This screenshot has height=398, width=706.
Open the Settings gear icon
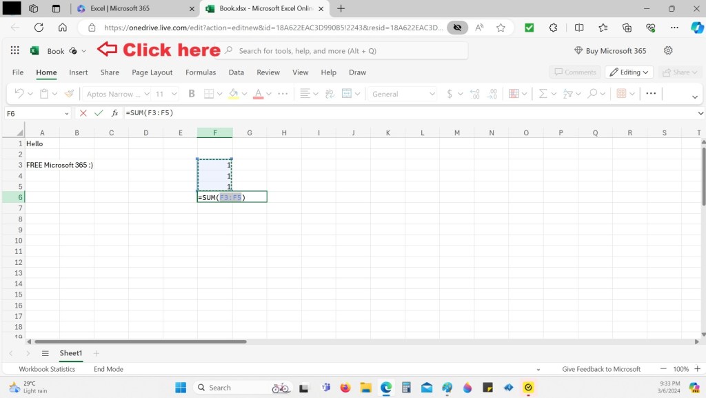[667, 51]
